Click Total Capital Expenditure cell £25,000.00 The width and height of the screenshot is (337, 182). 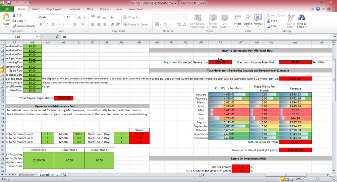(64, 98)
